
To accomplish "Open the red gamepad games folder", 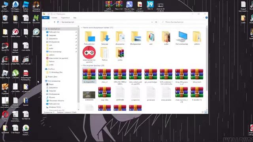I will point(89,54).
